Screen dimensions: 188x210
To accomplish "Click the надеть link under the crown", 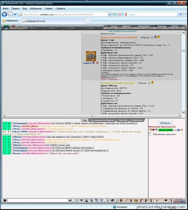I will click(87, 63).
